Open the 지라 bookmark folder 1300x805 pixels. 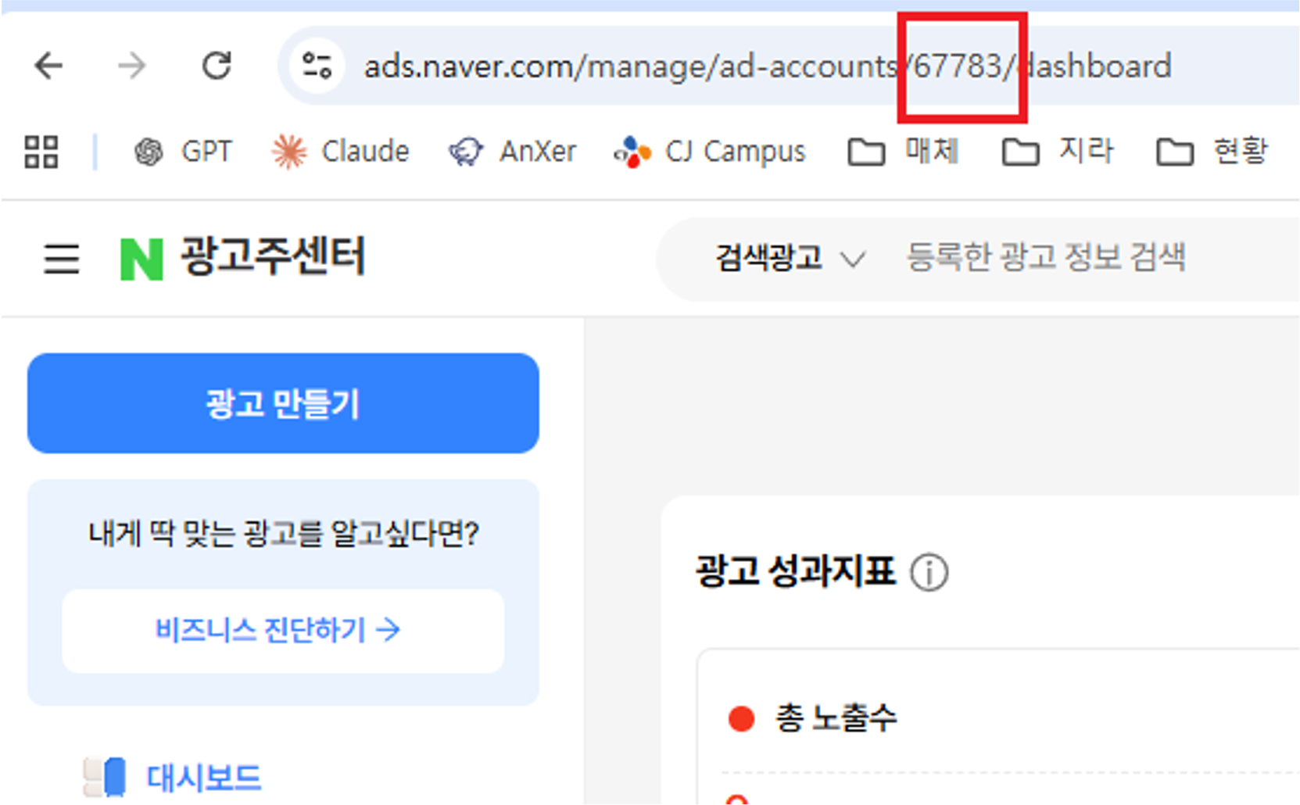pyautogui.click(x=1058, y=152)
